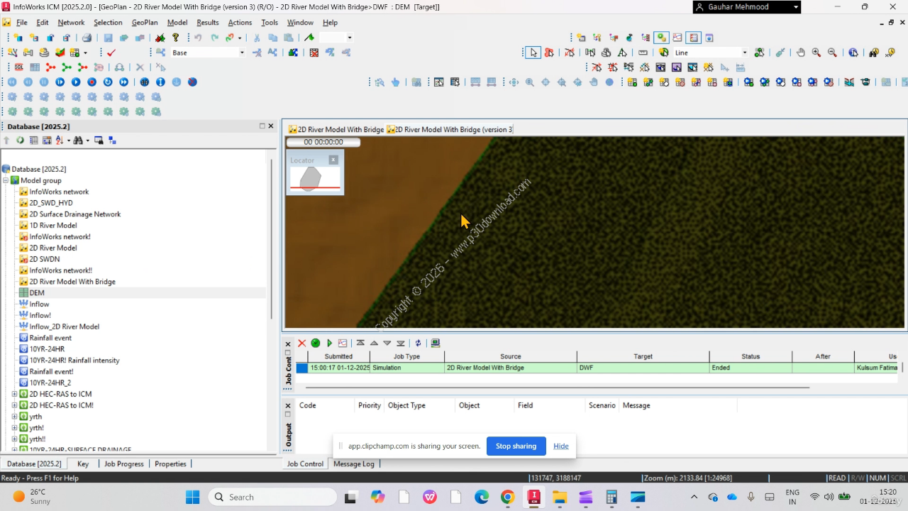Screen dimensions: 908x511
Task: Open the GeoPlan menu
Action: click(145, 23)
